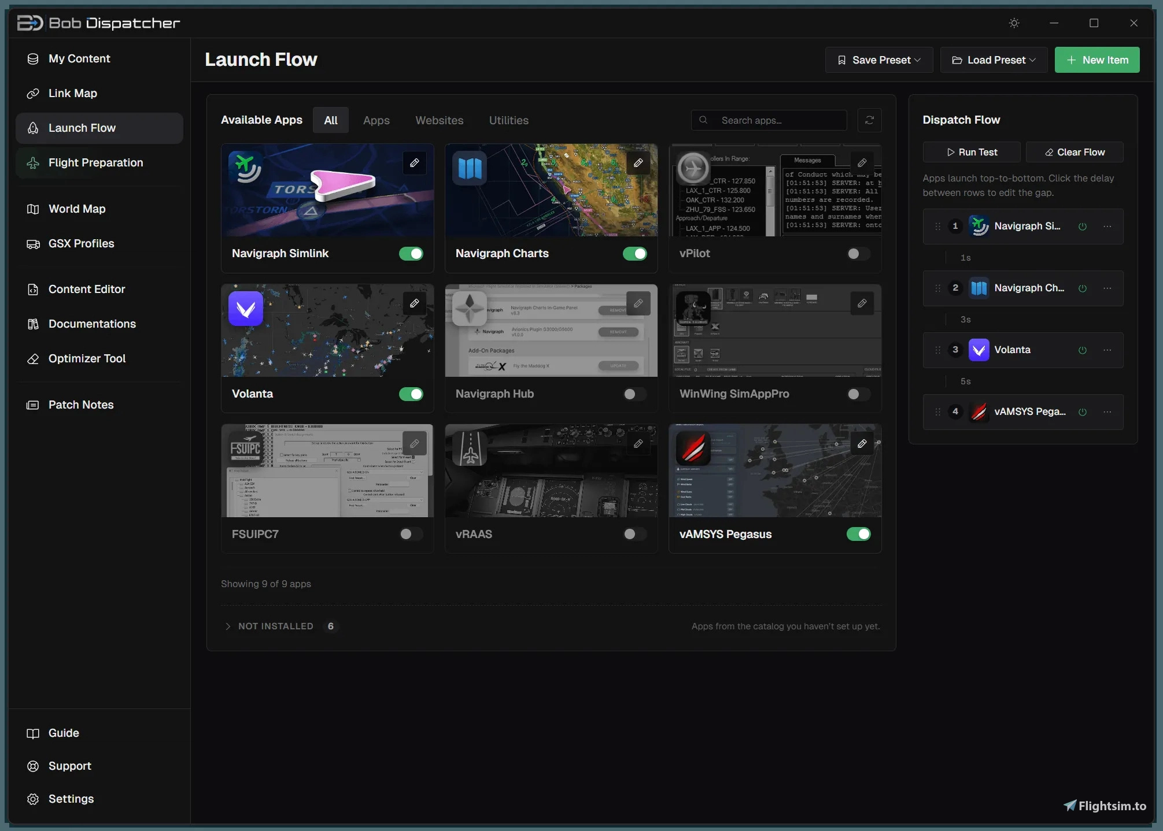Show the Utilities filter tab
Screen dimensions: 1163x831
coord(509,120)
